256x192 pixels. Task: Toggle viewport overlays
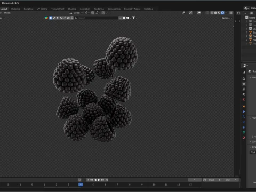tap(199, 13)
